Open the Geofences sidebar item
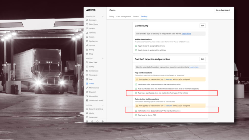 coord(93,41)
